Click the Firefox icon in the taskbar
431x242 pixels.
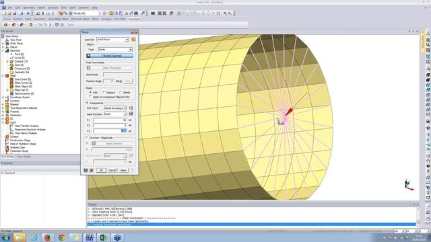(x=48, y=237)
